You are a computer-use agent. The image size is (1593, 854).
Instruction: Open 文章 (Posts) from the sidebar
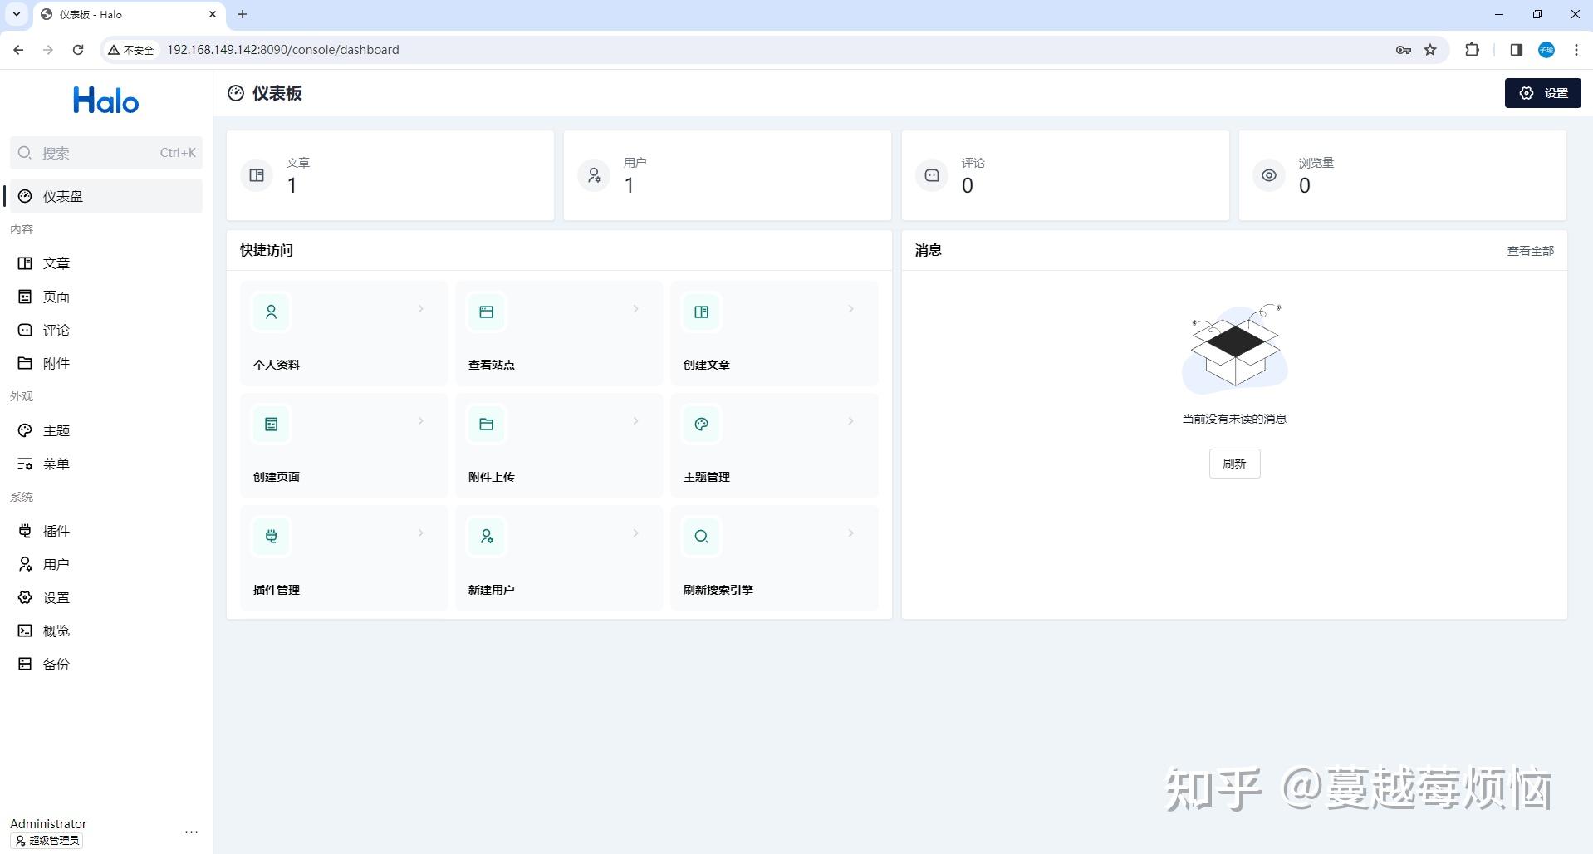(56, 263)
